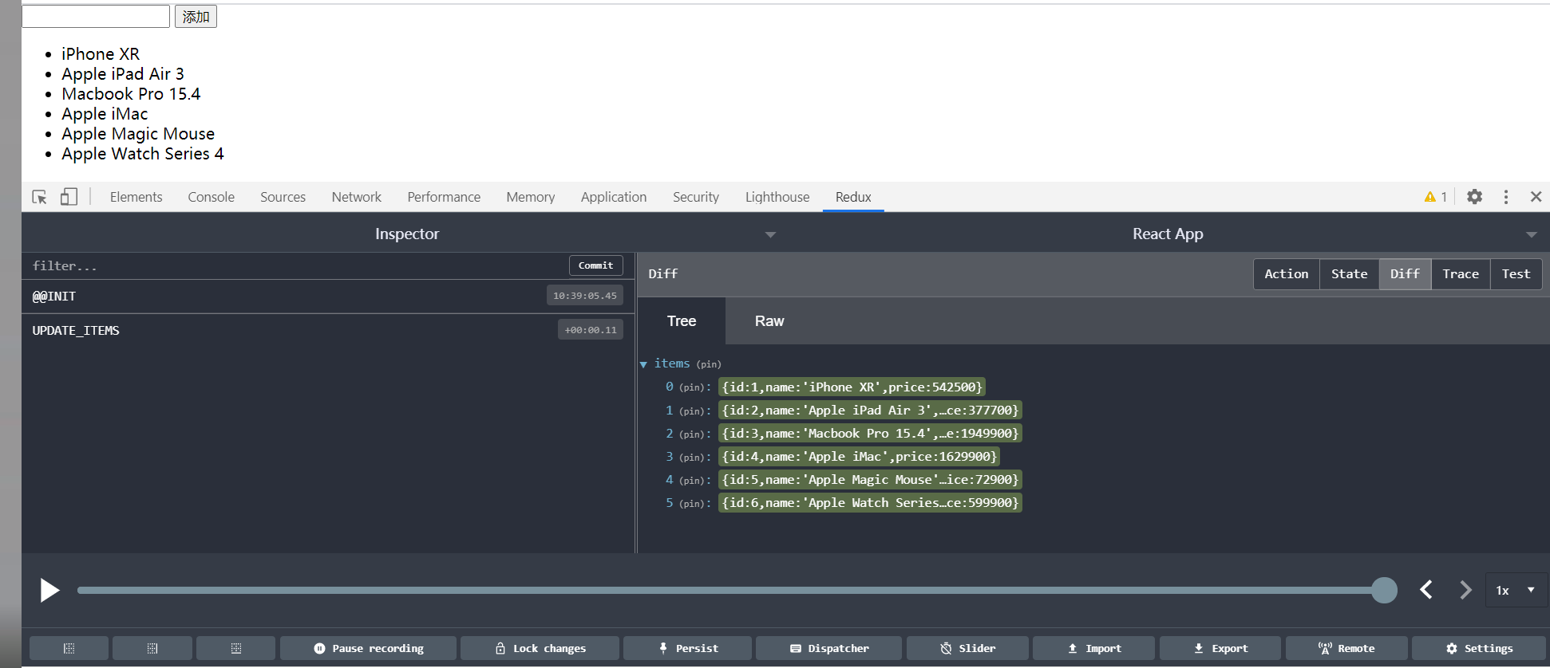Open the Performance DevTools tab

tap(444, 197)
